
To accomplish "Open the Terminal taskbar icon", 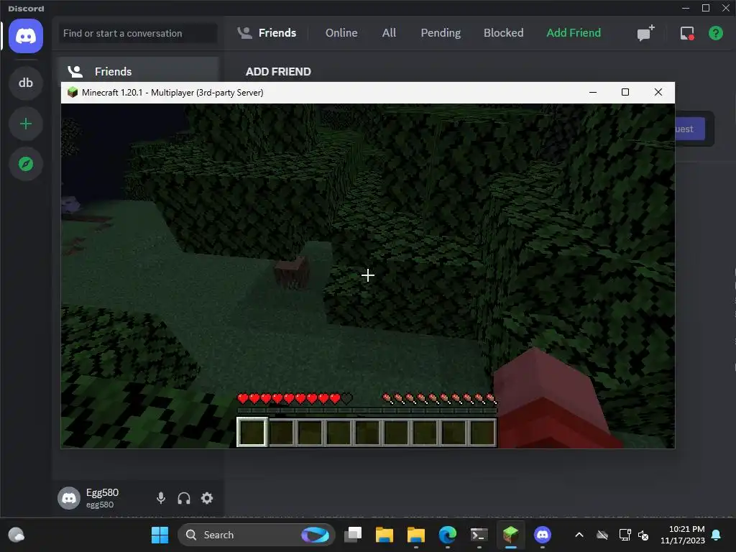I will click(479, 535).
